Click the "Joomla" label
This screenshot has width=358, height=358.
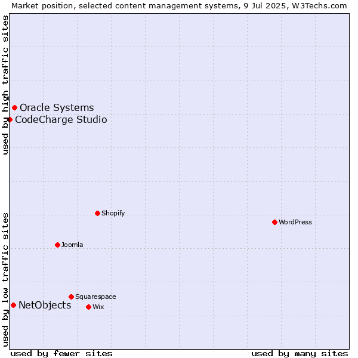pos(72,245)
